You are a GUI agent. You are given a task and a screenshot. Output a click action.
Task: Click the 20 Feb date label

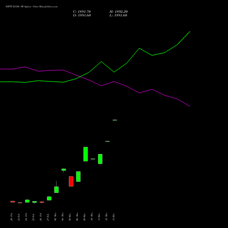(x=11, y=217)
